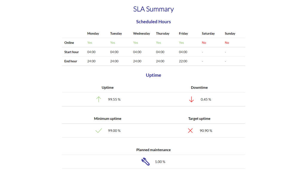Click the Saturday column header
This screenshot has width=306, height=172.
coord(208,33)
